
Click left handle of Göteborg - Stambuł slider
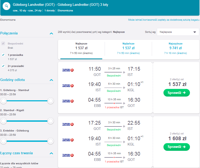pos(3,101)
